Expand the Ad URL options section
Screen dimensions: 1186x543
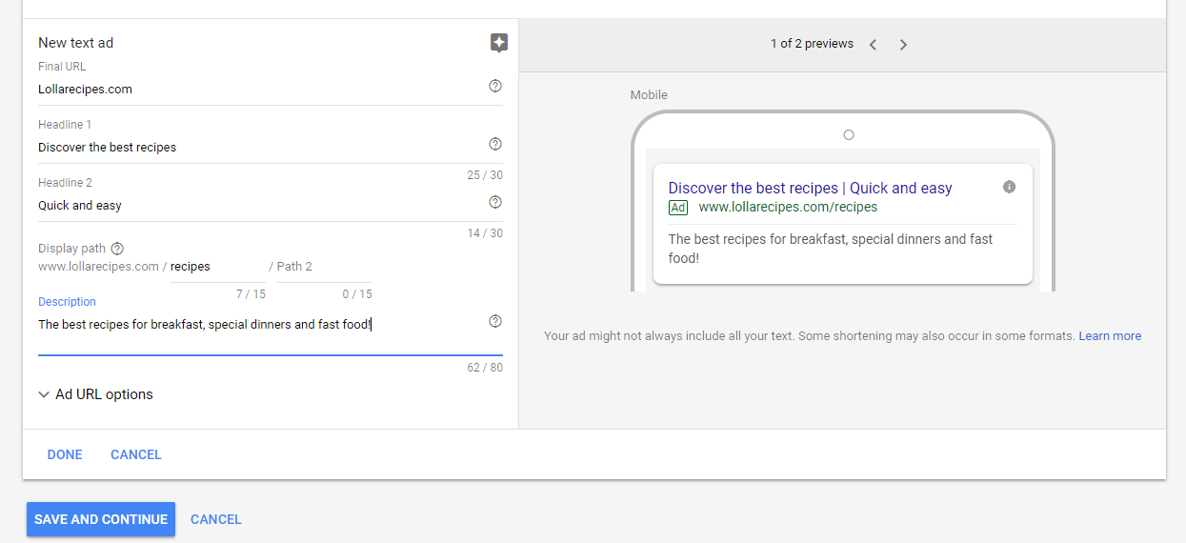pos(95,394)
